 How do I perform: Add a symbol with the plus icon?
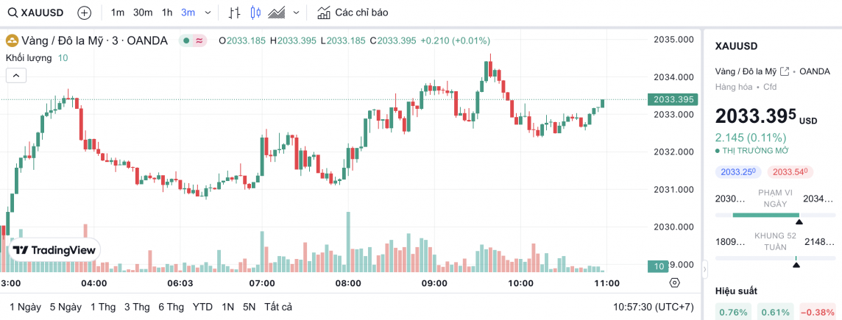85,13
